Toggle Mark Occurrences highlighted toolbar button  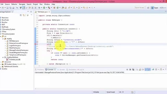point(24,8)
